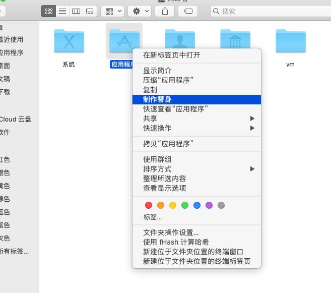Apply the red tag color

149,205
